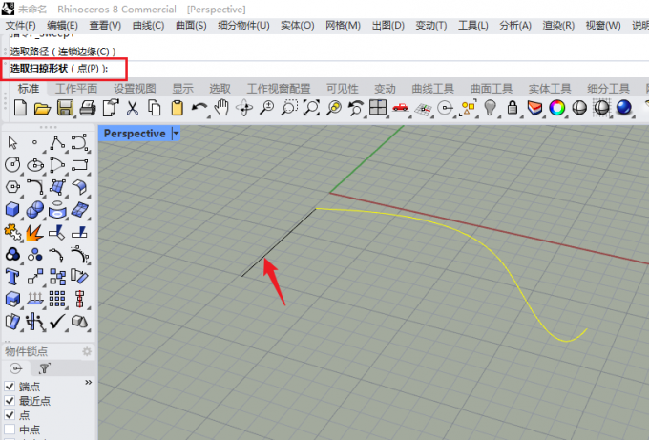This screenshot has width=649, height=440.
Task: Undo the last action with the curved arrow
Action: pos(199,108)
